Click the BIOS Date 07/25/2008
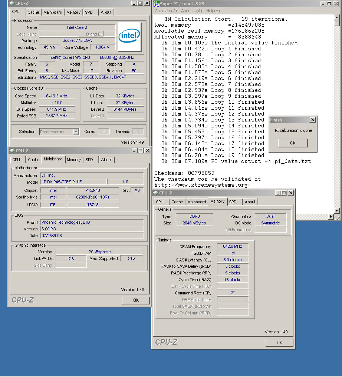This screenshot has height=377, width=342. pos(92,236)
